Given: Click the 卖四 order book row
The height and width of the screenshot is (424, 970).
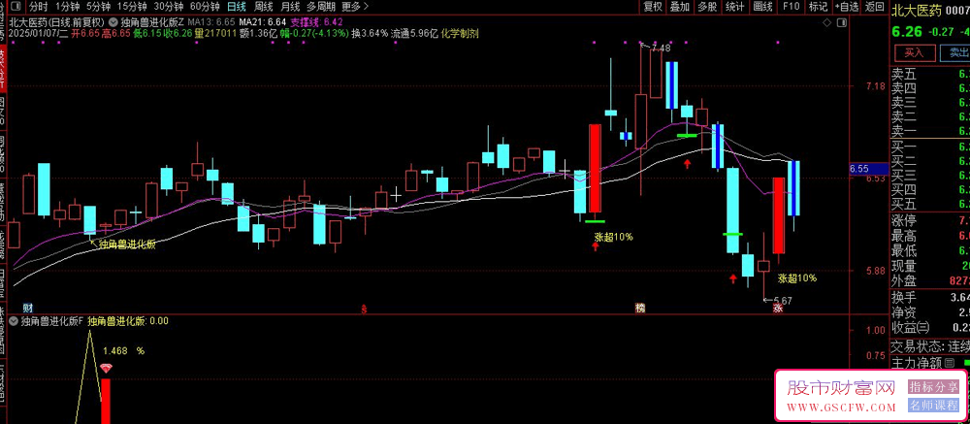Looking at the screenshot, I should coord(930,89).
